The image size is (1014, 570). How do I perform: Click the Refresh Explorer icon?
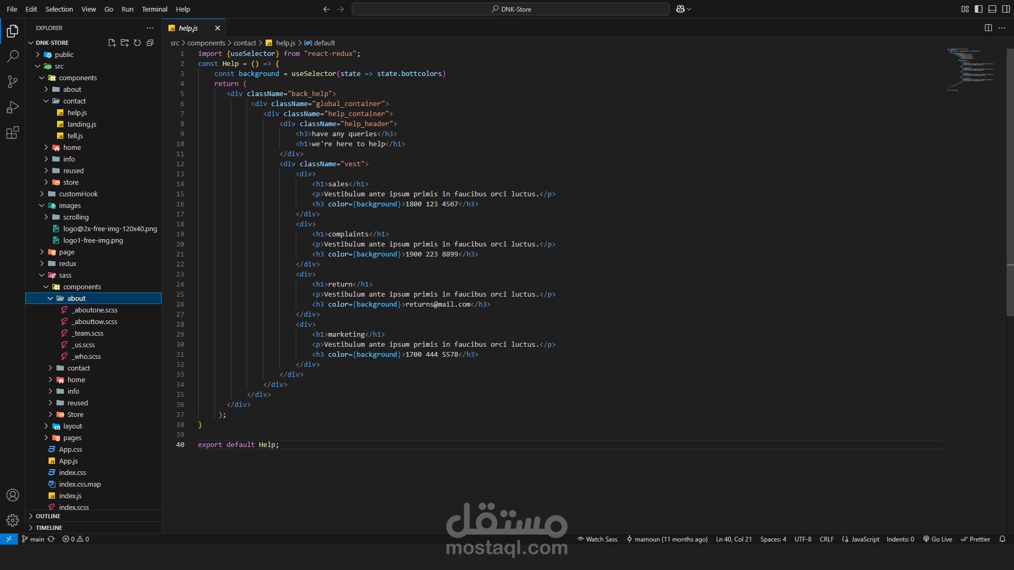tap(137, 43)
